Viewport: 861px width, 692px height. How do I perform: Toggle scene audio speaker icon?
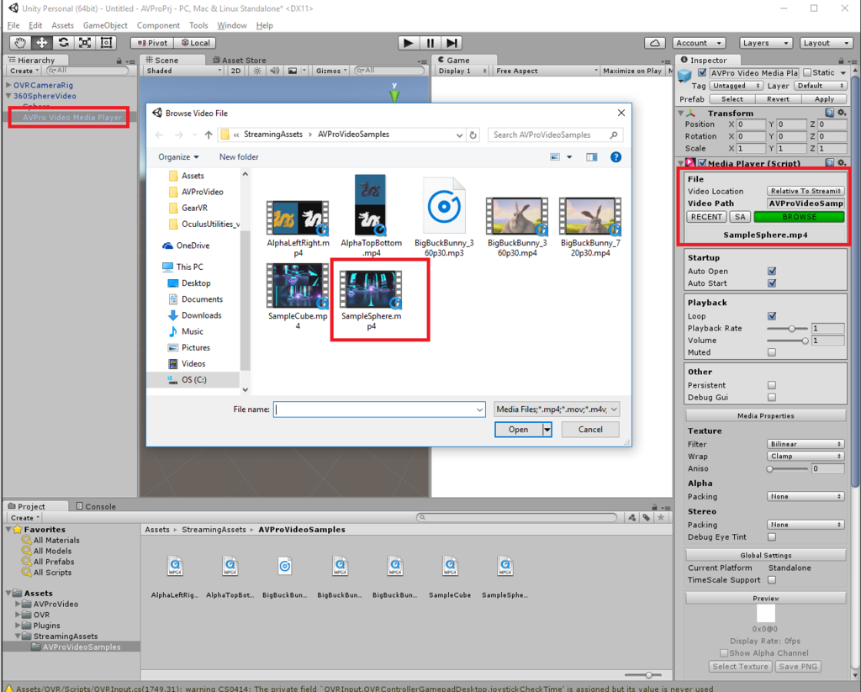(275, 71)
